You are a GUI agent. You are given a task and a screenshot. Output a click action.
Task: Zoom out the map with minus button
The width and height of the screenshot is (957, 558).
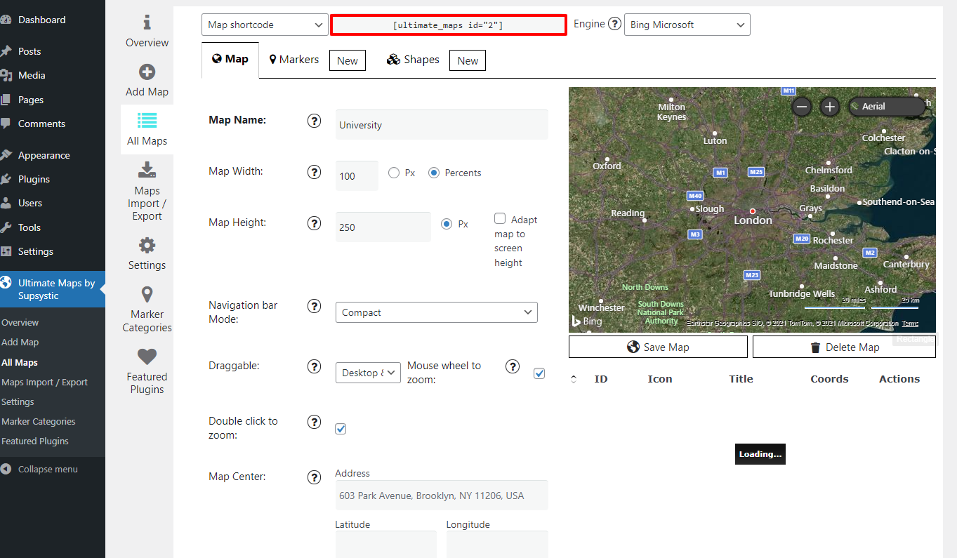click(x=802, y=107)
